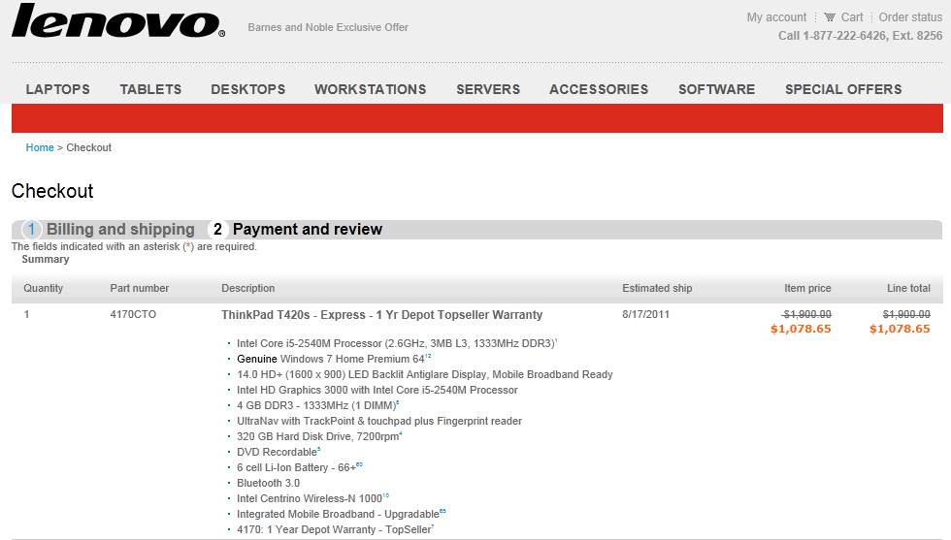
Task: Click the Item price column header
Action: tap(807, 288)
